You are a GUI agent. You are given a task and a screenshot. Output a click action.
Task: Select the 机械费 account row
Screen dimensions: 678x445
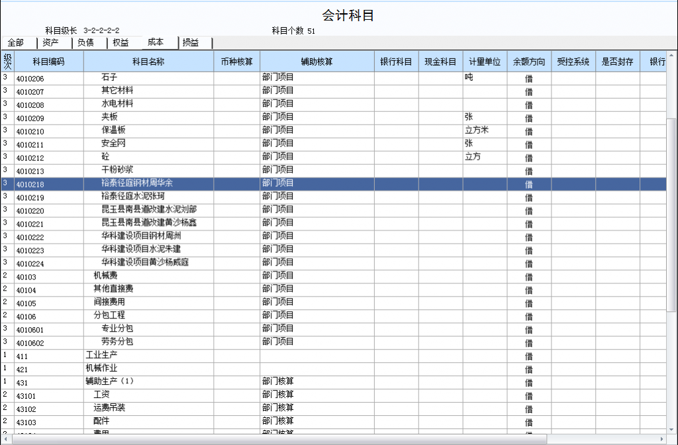coord(334,277)
